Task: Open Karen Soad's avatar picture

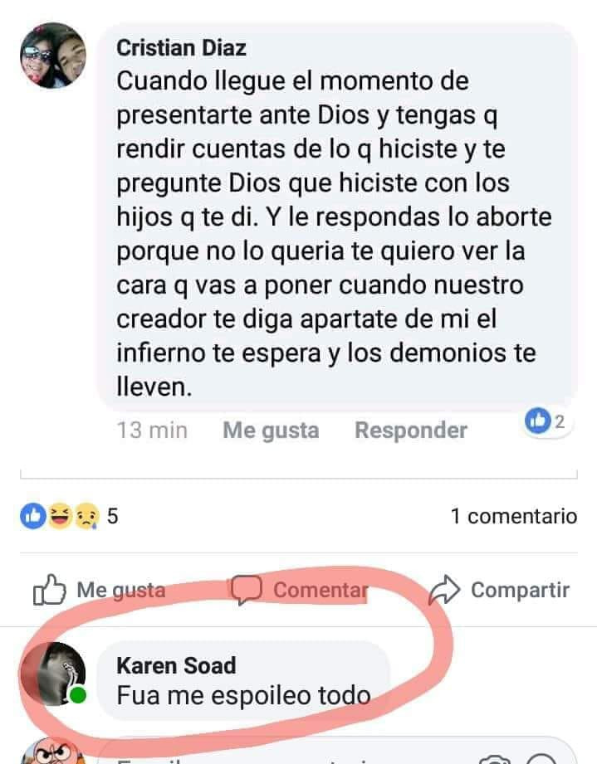Action: (52, 674)
